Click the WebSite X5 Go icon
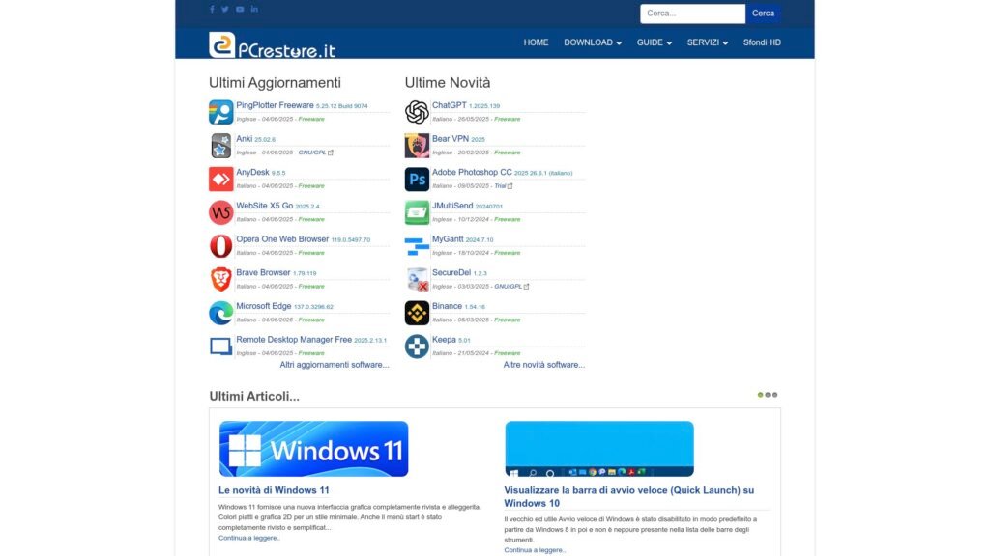The height and width of the screenshot is (556, 990). coord(221,212)
